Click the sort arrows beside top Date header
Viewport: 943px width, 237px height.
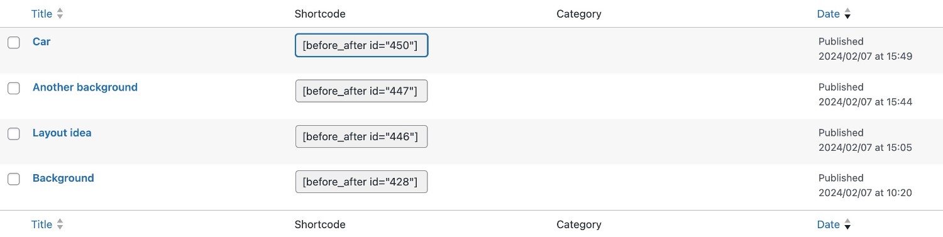coord(847,14)
